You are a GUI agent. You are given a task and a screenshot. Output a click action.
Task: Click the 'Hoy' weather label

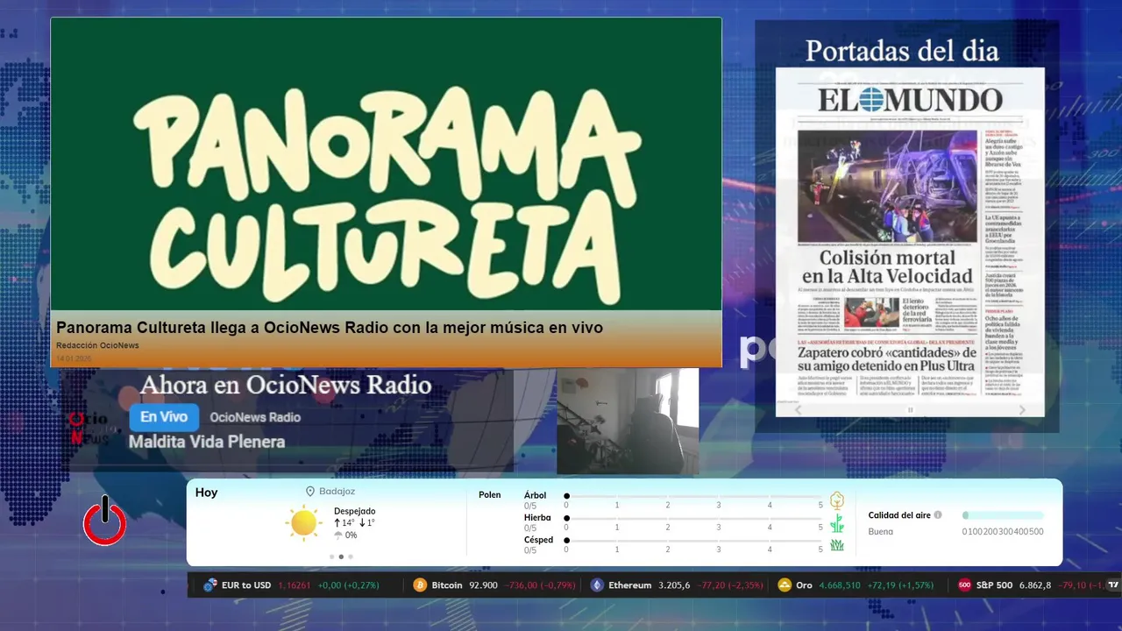pyautogui.click(x=206, y=493)
